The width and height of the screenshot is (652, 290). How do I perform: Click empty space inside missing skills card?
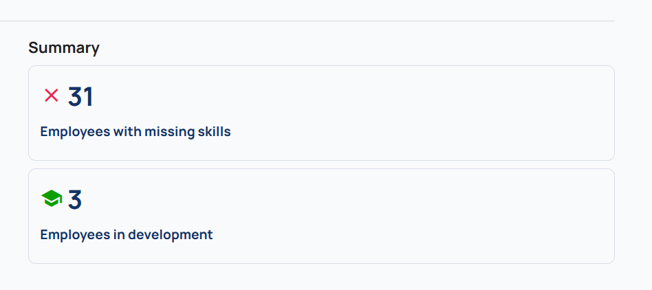click(x=416, y=113)
